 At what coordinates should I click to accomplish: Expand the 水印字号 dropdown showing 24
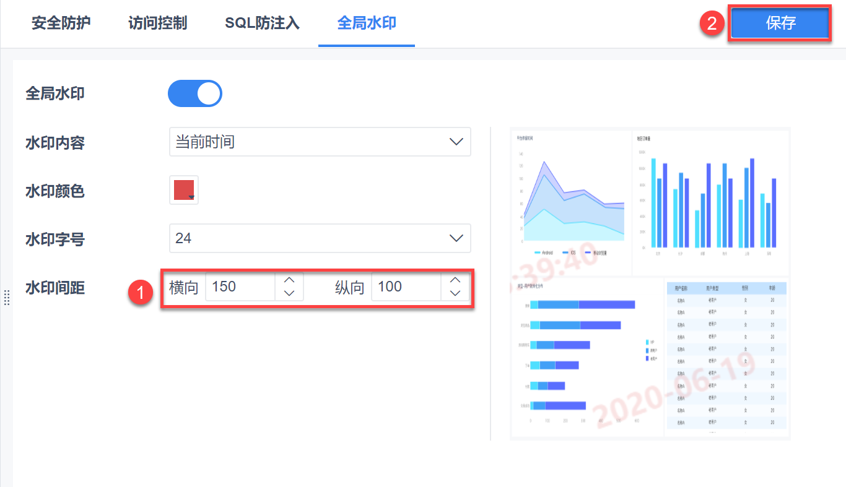point(319,238)
